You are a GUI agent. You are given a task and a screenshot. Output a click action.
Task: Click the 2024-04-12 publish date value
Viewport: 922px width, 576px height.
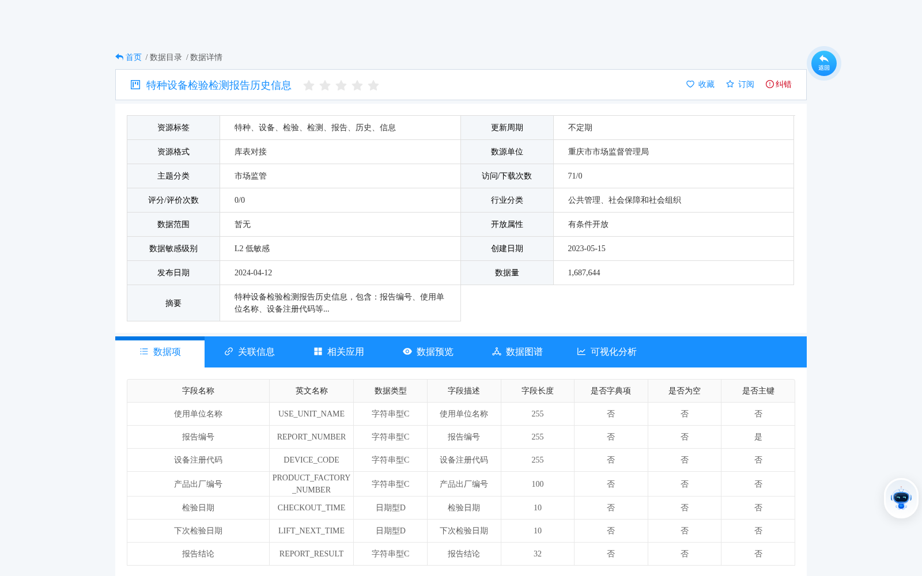253,273
